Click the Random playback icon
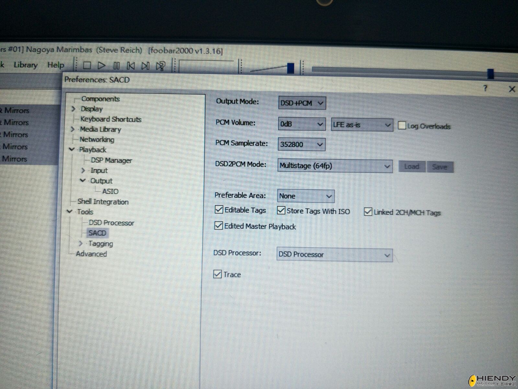 coord(161,66)
